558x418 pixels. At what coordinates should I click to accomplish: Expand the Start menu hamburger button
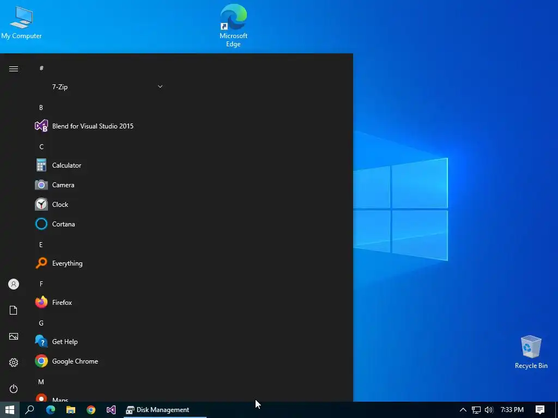pyautogui.click(x=14, y=69)
